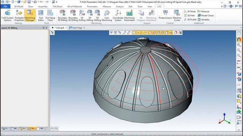Open the Tool Setup Chart
The image size is (243, 136).
coord(50,15)
